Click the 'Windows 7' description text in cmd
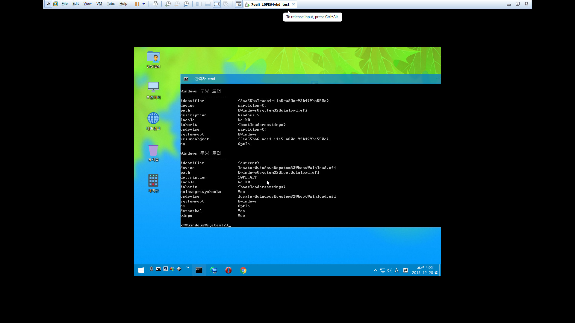Image resolution: width=575 pixels, height=323 pixels. click(249, 115)
